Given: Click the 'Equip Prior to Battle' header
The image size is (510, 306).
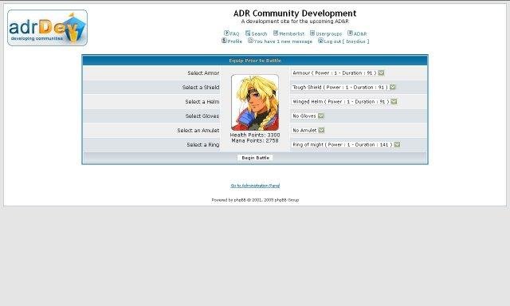Looking at the screenshot, I should click(255, 61).
